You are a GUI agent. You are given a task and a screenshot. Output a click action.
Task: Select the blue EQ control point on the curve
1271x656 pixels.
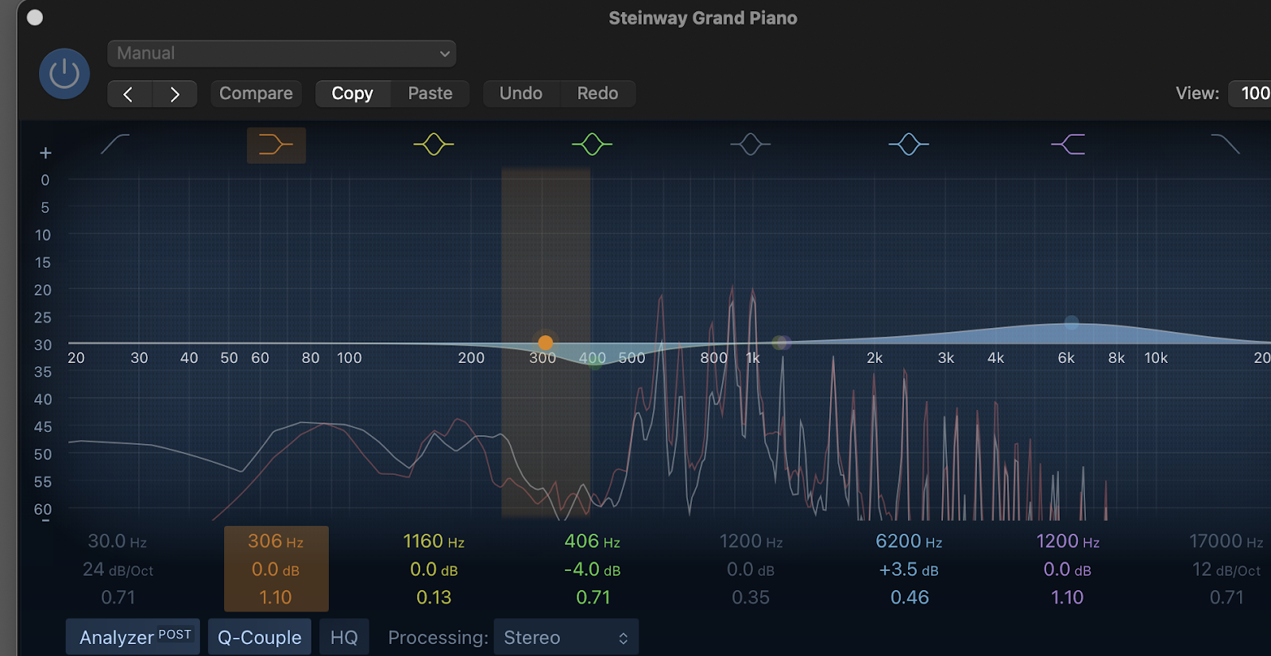pyautogui.click(x=1072, y=322)
